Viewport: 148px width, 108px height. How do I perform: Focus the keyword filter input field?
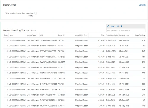click(126, 30)
